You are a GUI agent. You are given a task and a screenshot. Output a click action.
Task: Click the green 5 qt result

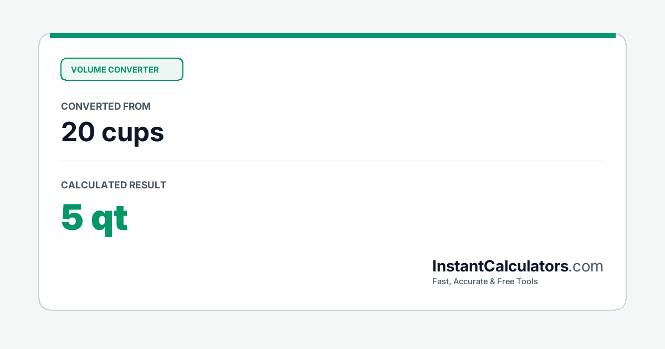pyautogui.click(x=94, y=218)
